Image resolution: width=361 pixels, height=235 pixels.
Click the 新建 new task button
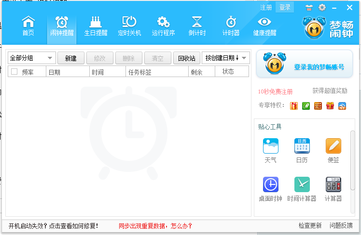point(70,58)
